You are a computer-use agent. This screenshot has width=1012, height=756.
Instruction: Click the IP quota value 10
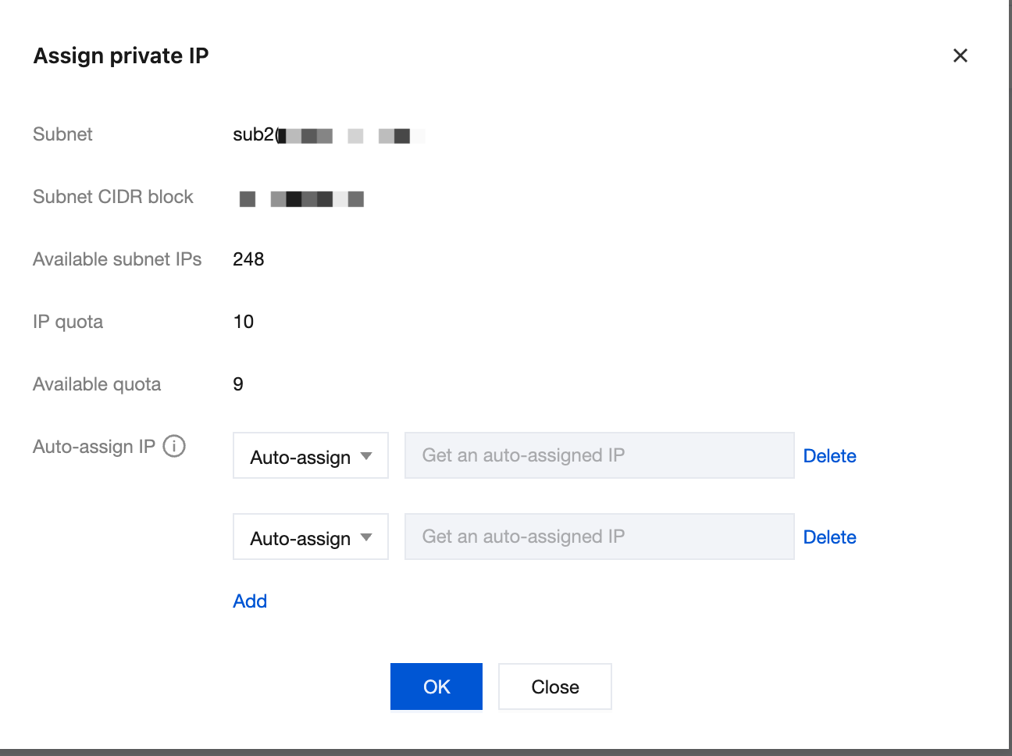244,322
